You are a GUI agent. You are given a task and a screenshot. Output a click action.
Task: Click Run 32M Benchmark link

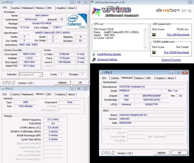178,35
